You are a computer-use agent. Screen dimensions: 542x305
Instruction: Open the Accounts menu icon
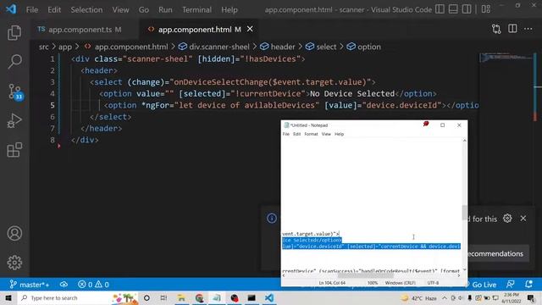[x=14, y=234]
